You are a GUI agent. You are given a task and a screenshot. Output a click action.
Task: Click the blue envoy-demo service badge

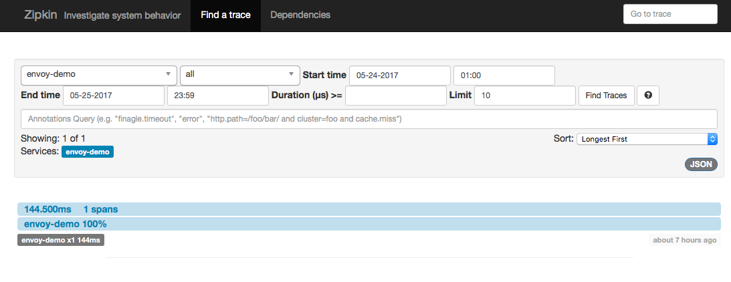click(x=88, y=152)
